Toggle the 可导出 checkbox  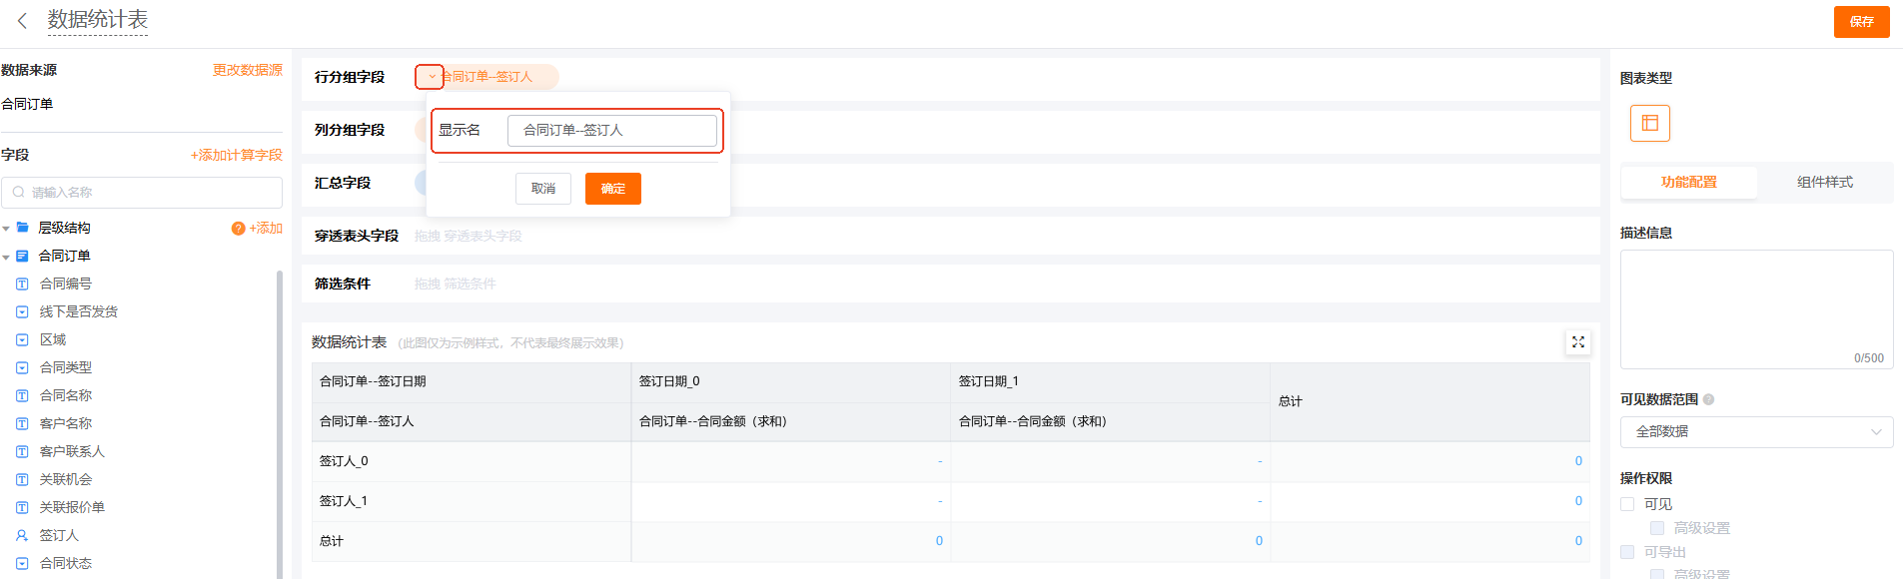coord(1627,552)
